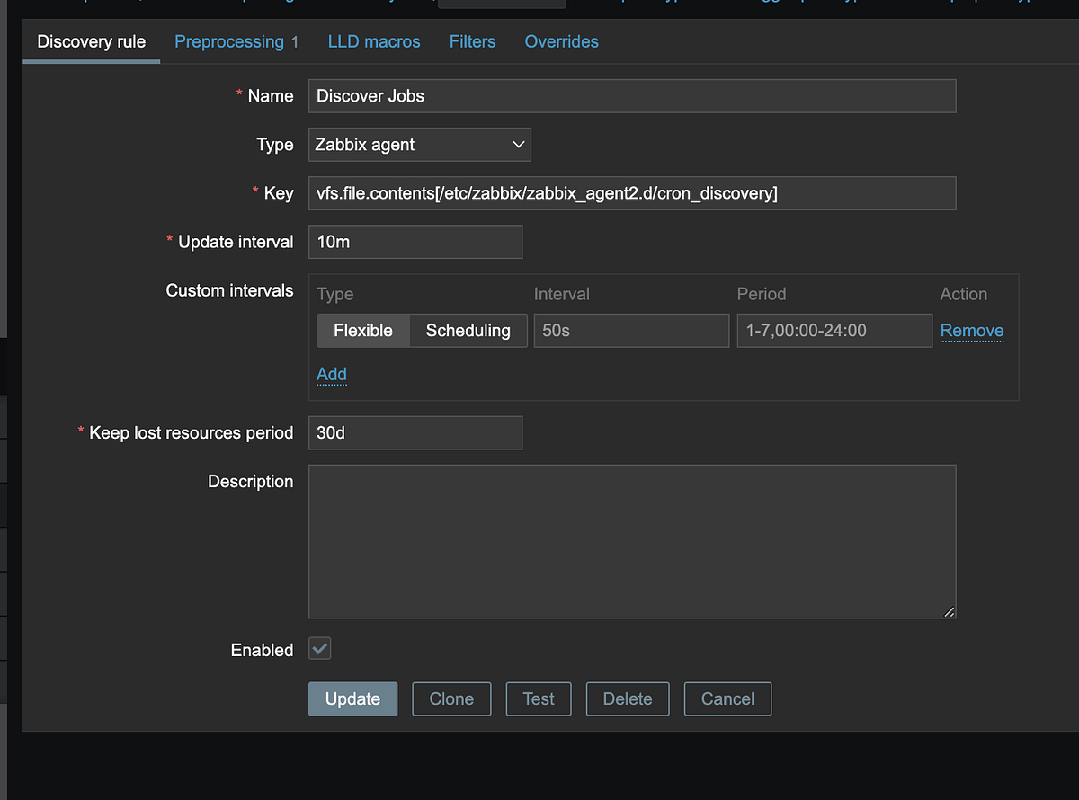The height and width of the screenshot is (800, 1079).
Task: Clone the discovery rule
Action: (451, 698)
